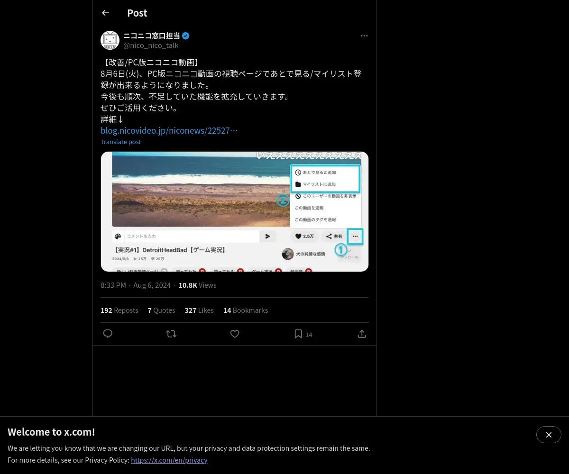Open the ニコニコ窓口担当 display name
The width and height of the screenshot is (569, 474).
click(152, 36)
